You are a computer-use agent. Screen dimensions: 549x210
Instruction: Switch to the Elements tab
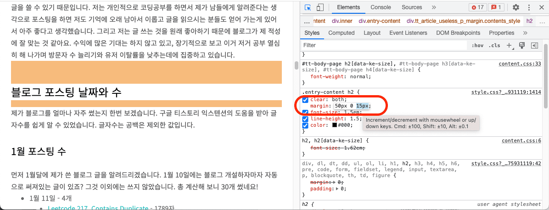348,7
